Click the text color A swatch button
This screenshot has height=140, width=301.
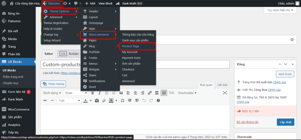click(x=86, y=100)
